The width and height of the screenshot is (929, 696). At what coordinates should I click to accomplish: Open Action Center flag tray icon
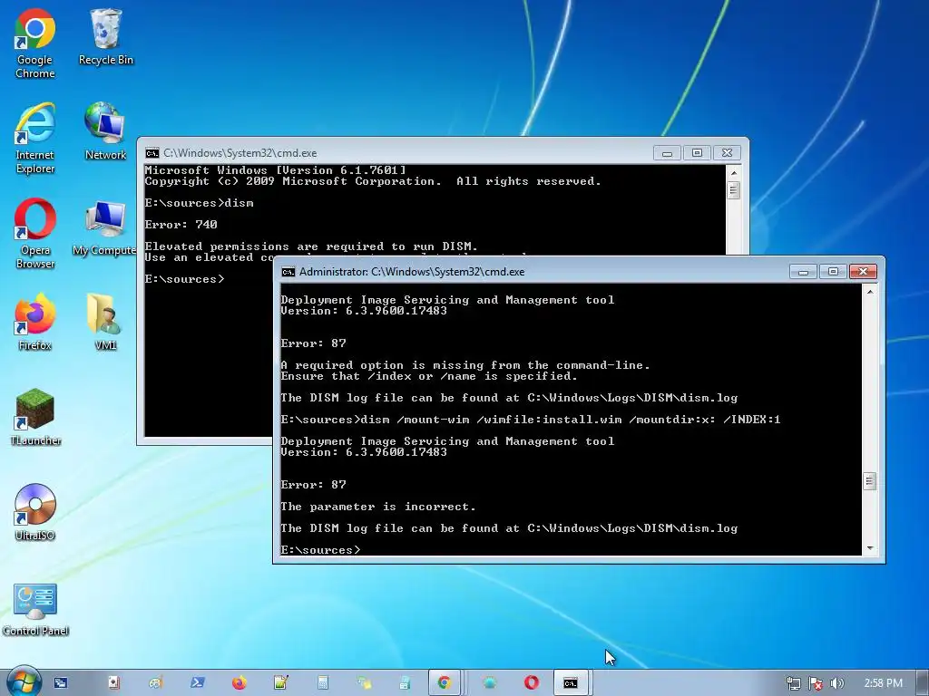[x=816, y=683]
